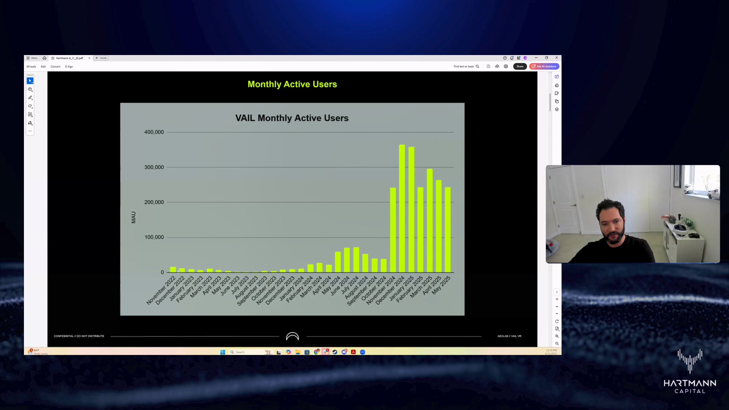Click Find text or tools search
Viewport: 729px width, 410px height.
[466, 66]
